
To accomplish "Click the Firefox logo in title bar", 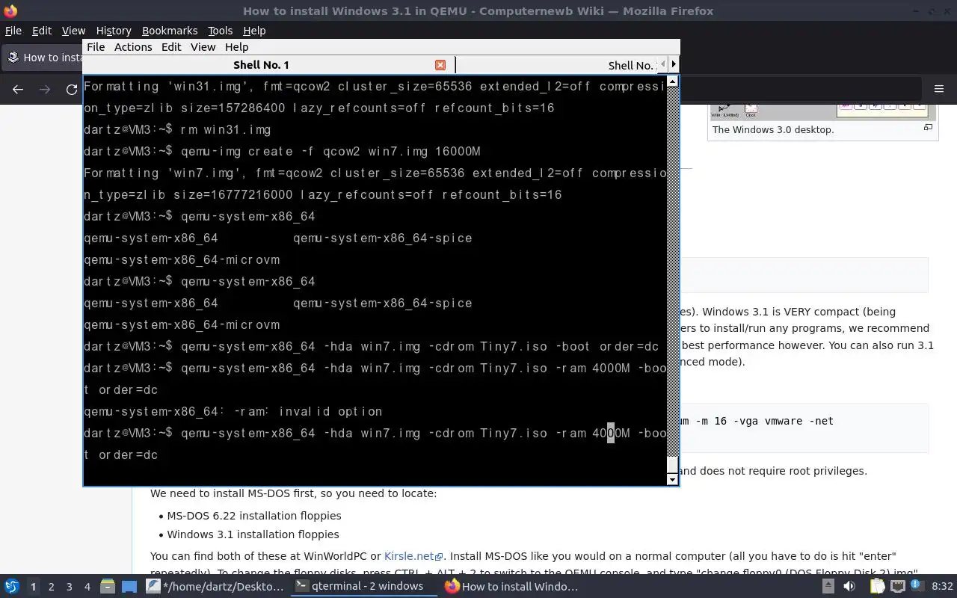I will coord(10,10).
